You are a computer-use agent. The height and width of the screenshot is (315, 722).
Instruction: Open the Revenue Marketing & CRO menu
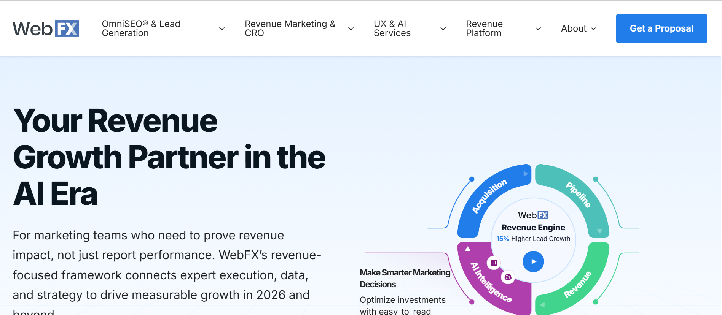click(290, 28)
